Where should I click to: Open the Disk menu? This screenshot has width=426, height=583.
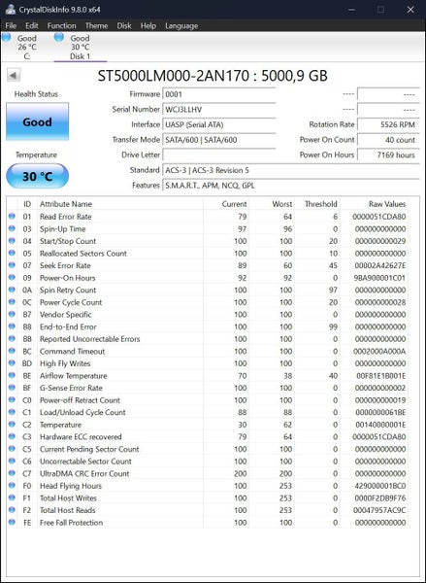point(124,25)
